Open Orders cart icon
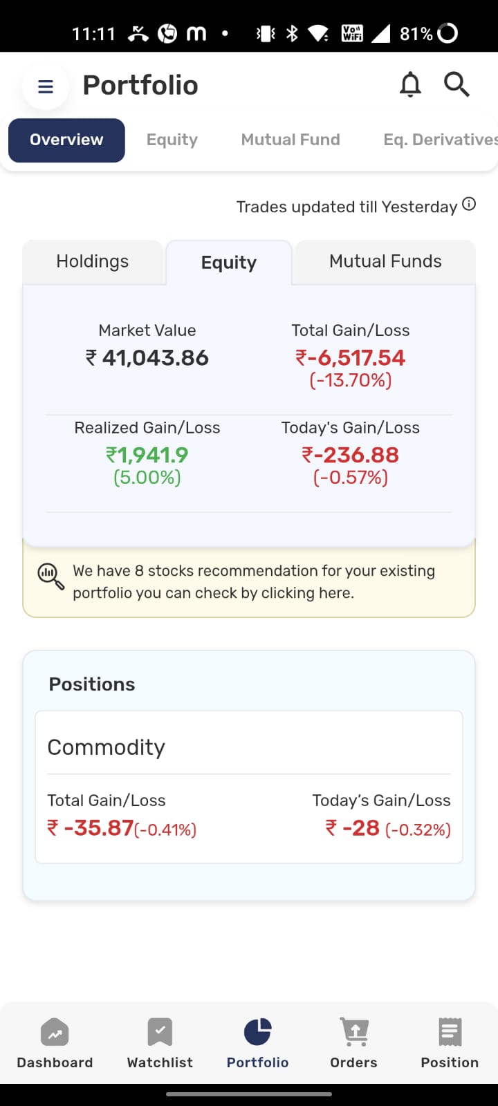This screenshot has width=498, height=1106. 353,1033
